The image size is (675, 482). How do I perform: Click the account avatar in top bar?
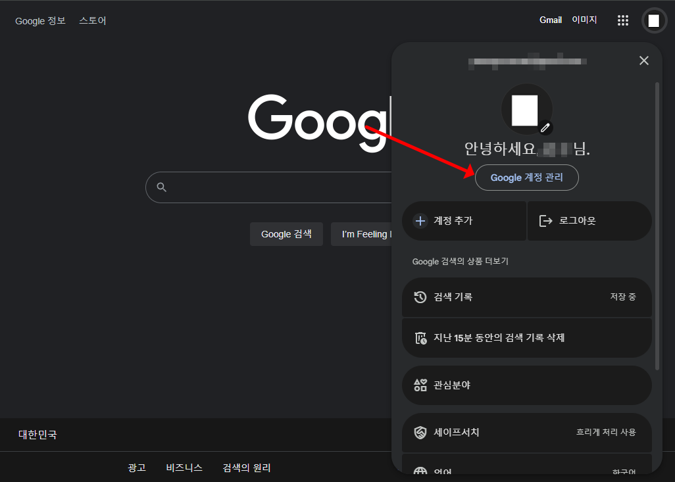[x=653, y=20]
